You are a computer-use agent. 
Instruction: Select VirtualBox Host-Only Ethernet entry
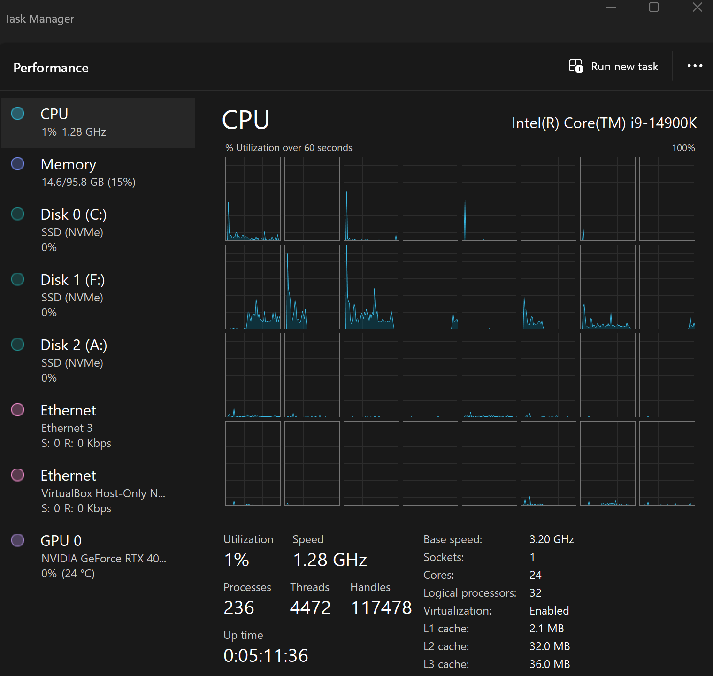pyautogui.click(x=98, y=492)
